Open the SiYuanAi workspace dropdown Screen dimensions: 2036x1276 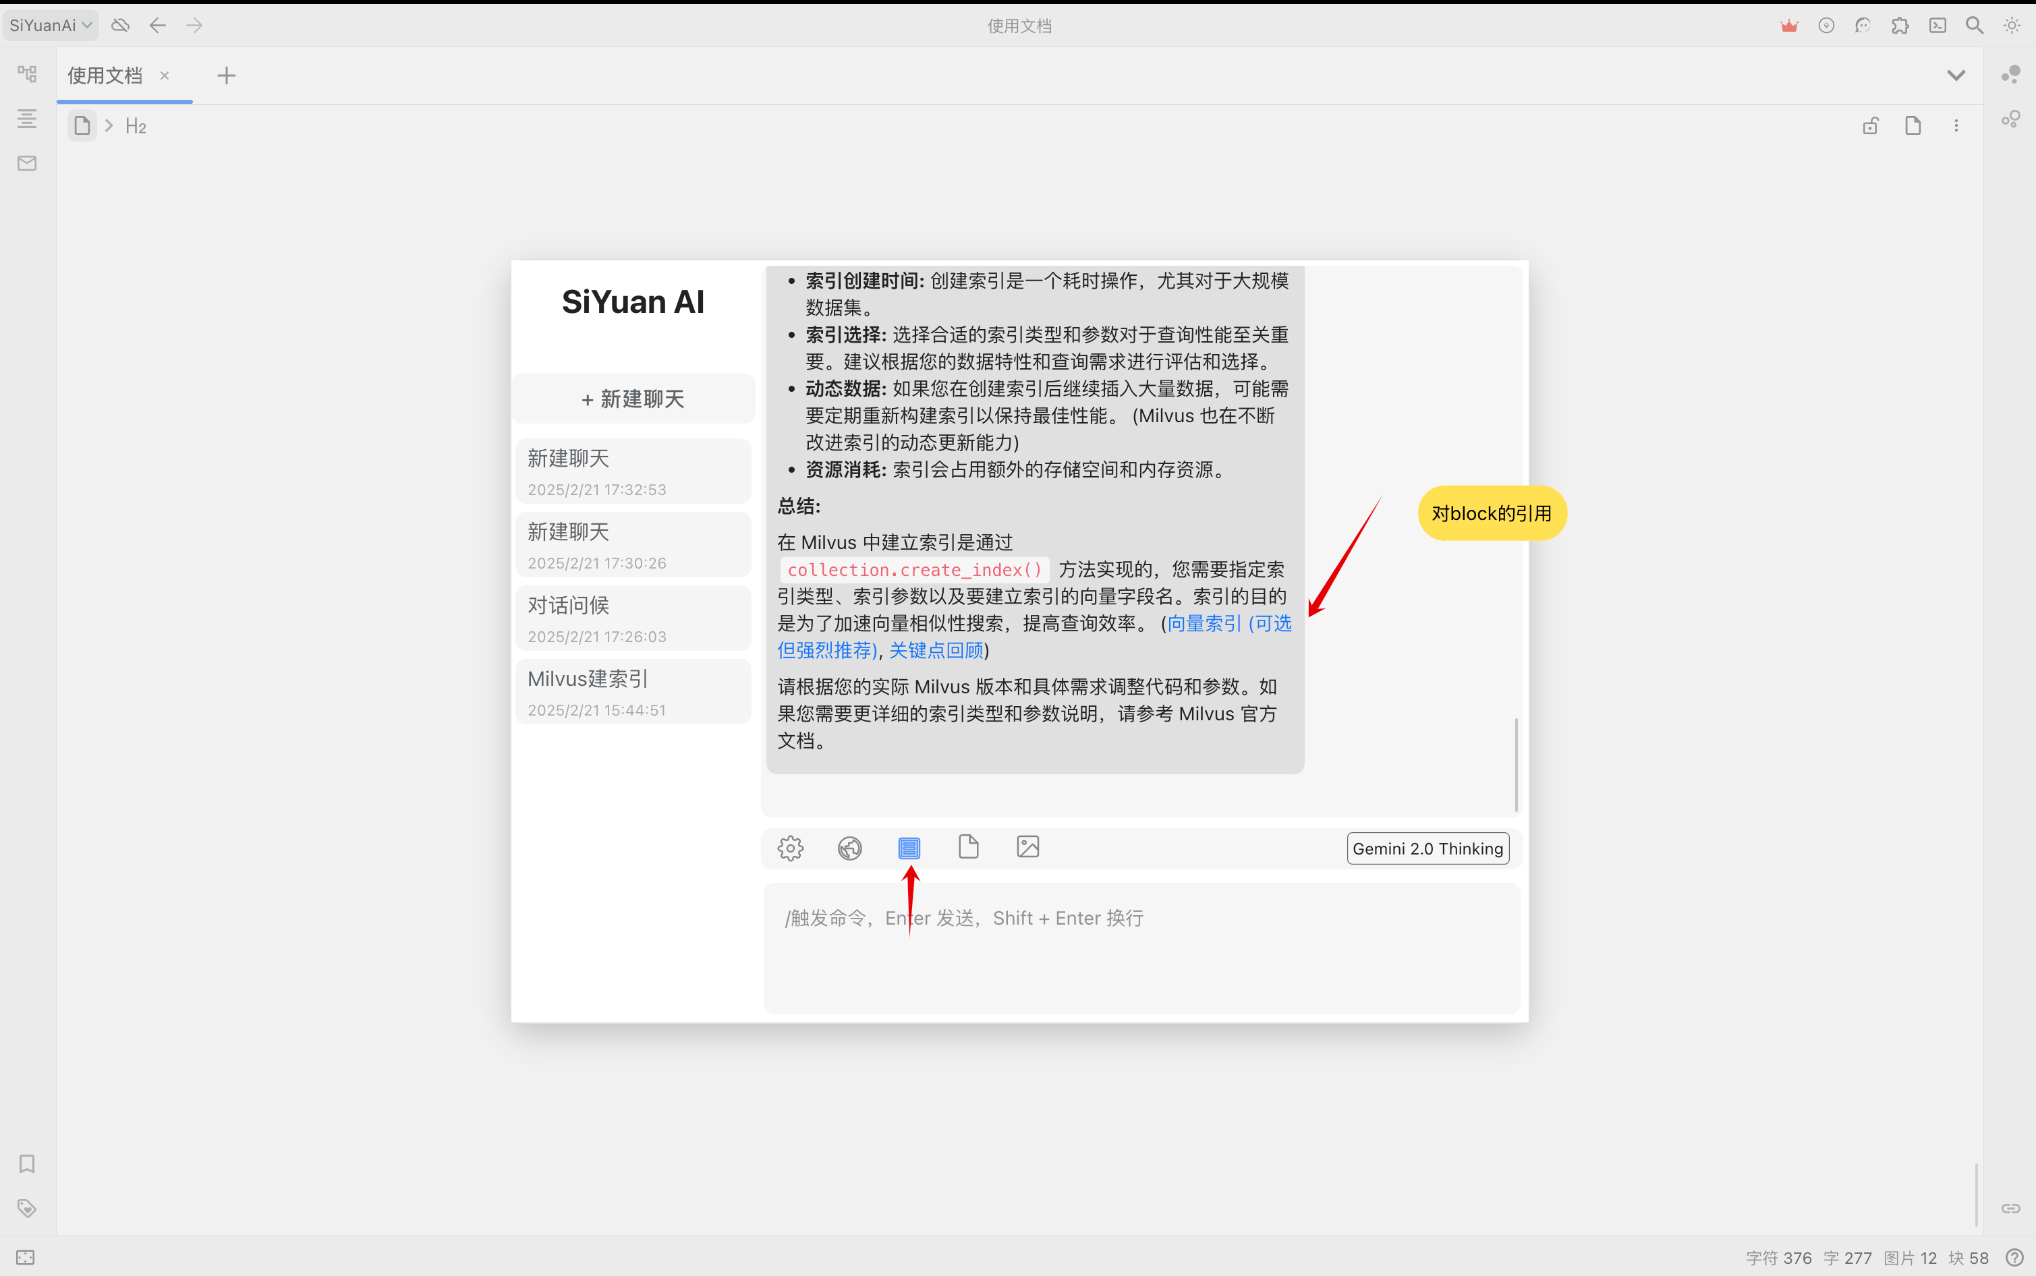50,24
